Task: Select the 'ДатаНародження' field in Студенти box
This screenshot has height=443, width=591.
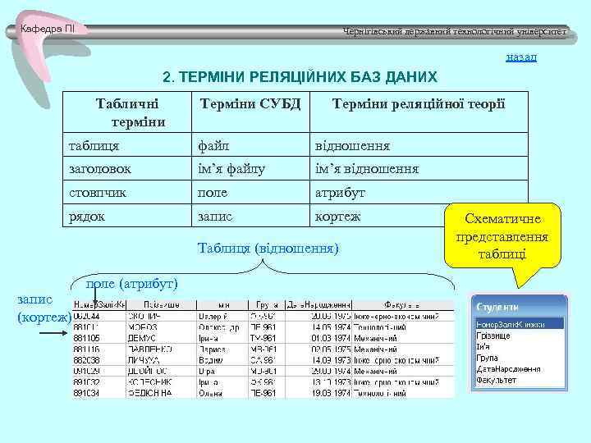Action: 508,369
